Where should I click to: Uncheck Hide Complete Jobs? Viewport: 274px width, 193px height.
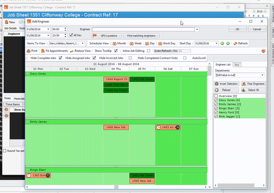(x=60, y=58)
